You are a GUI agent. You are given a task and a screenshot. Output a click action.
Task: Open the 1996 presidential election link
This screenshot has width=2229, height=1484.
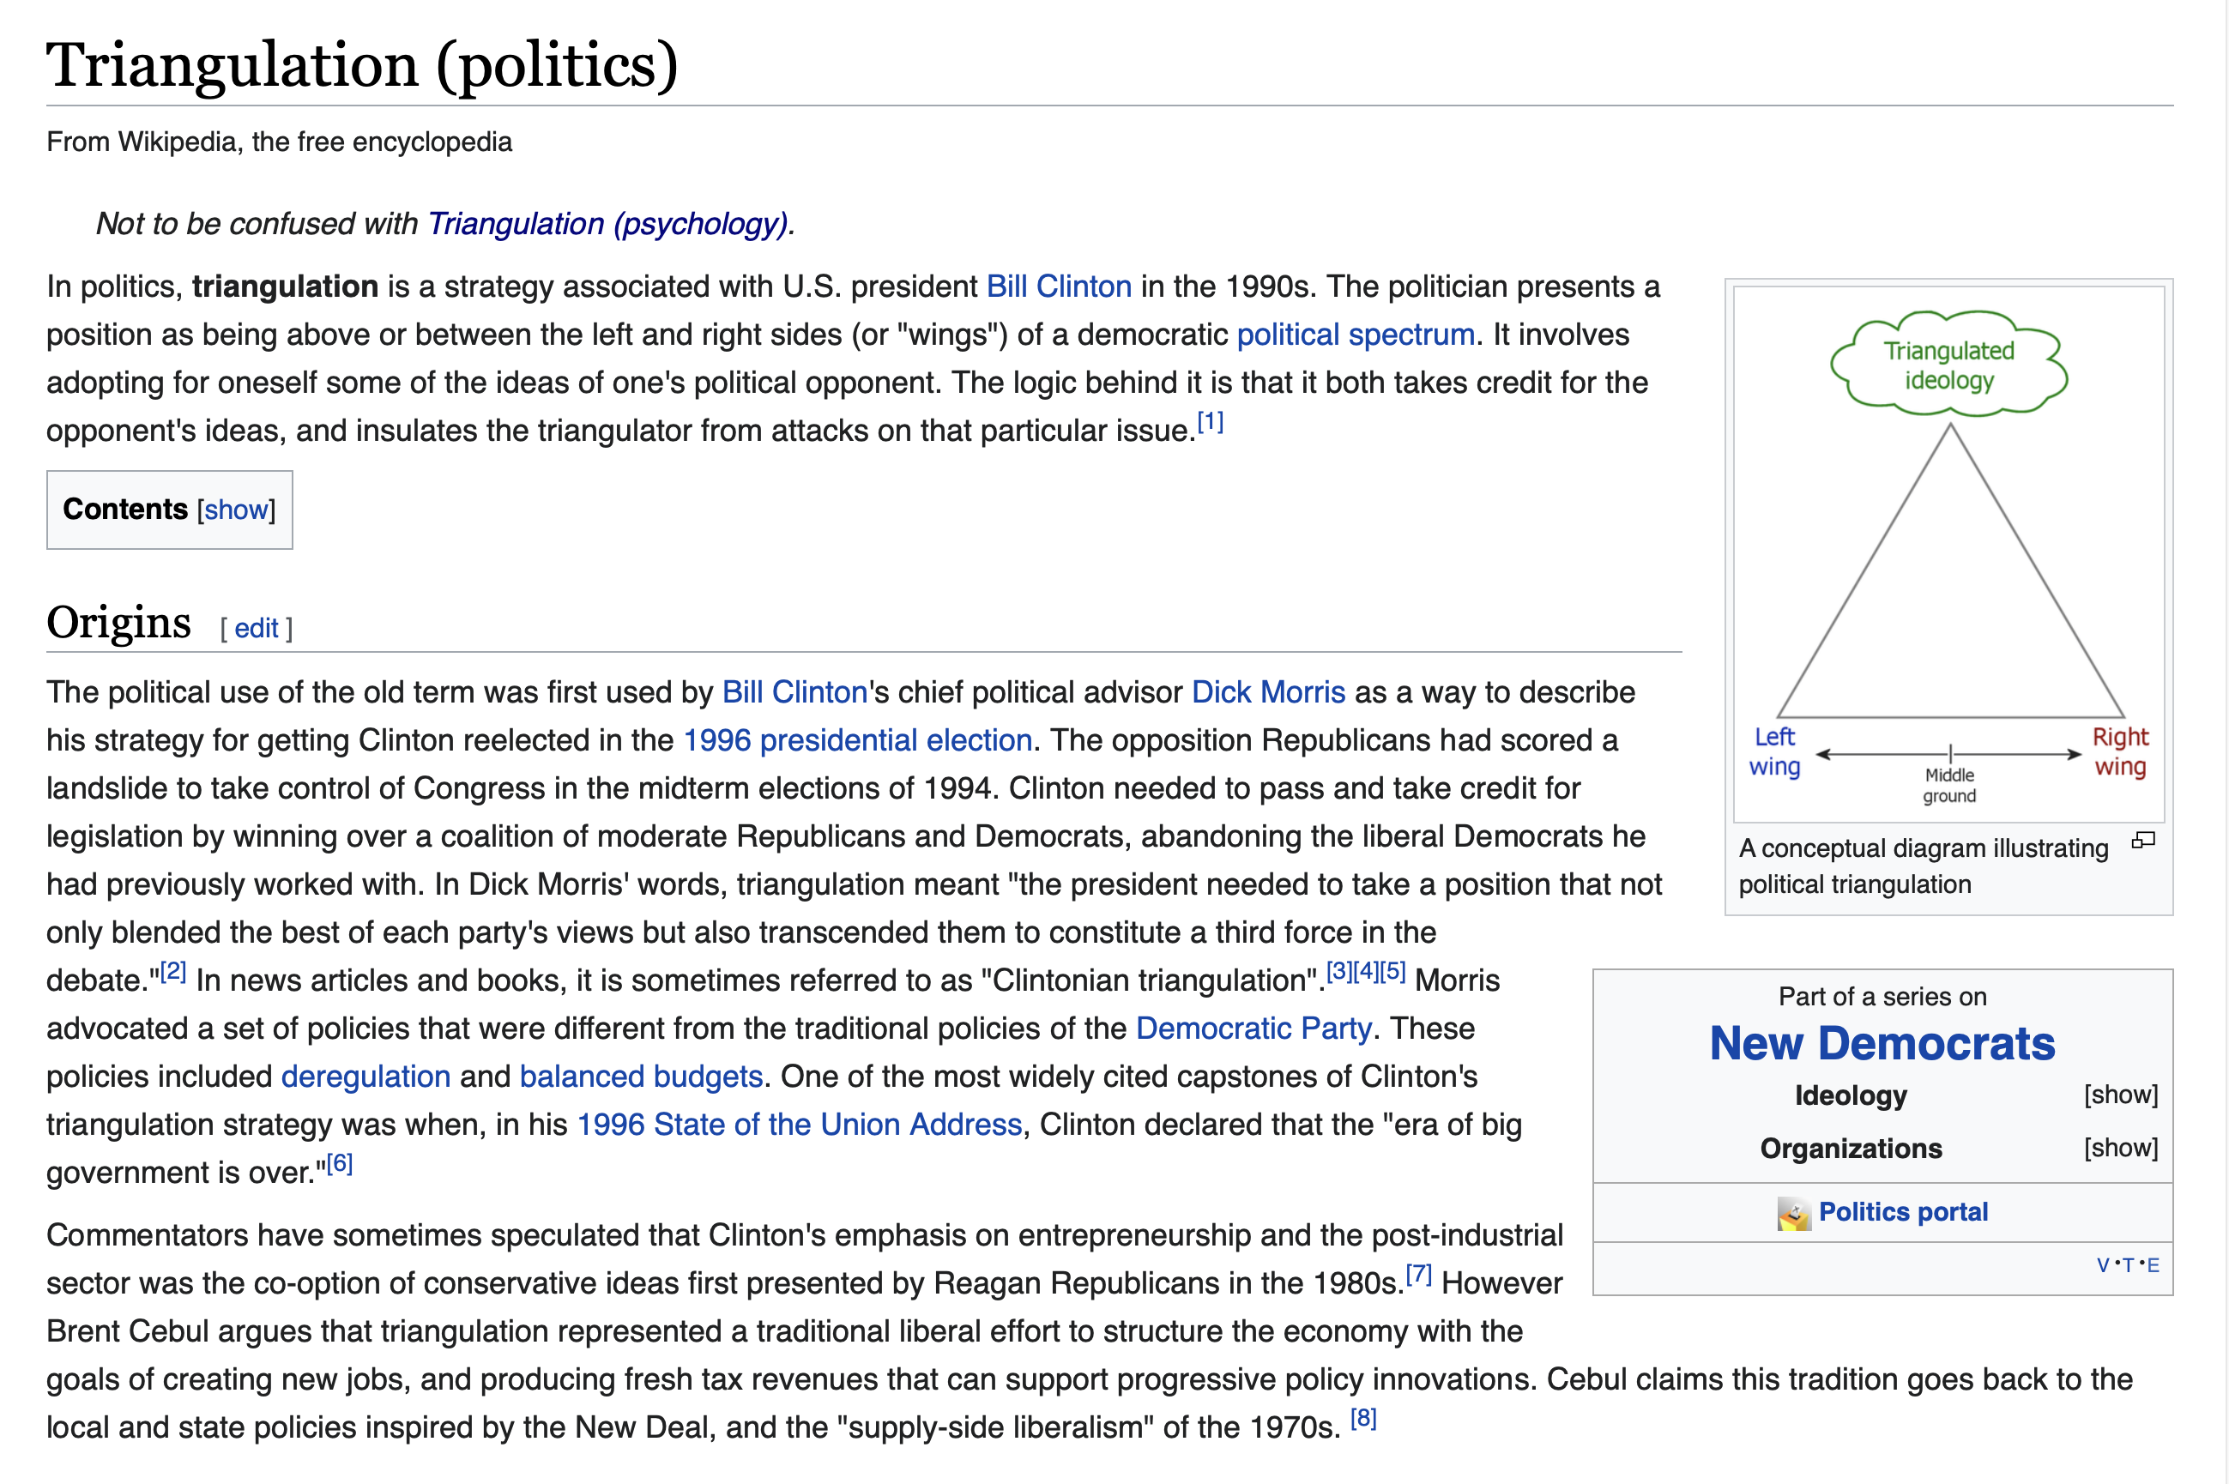tap(857, 741)
